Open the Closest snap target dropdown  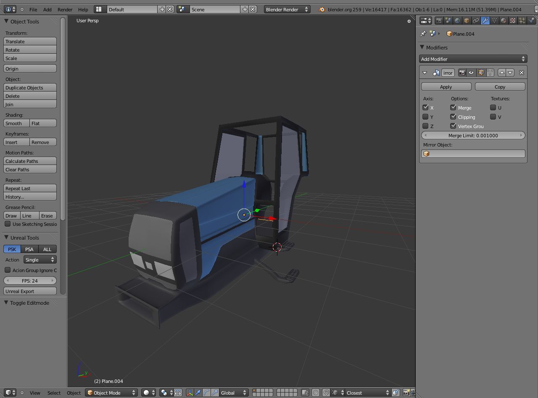pos(367,393)
